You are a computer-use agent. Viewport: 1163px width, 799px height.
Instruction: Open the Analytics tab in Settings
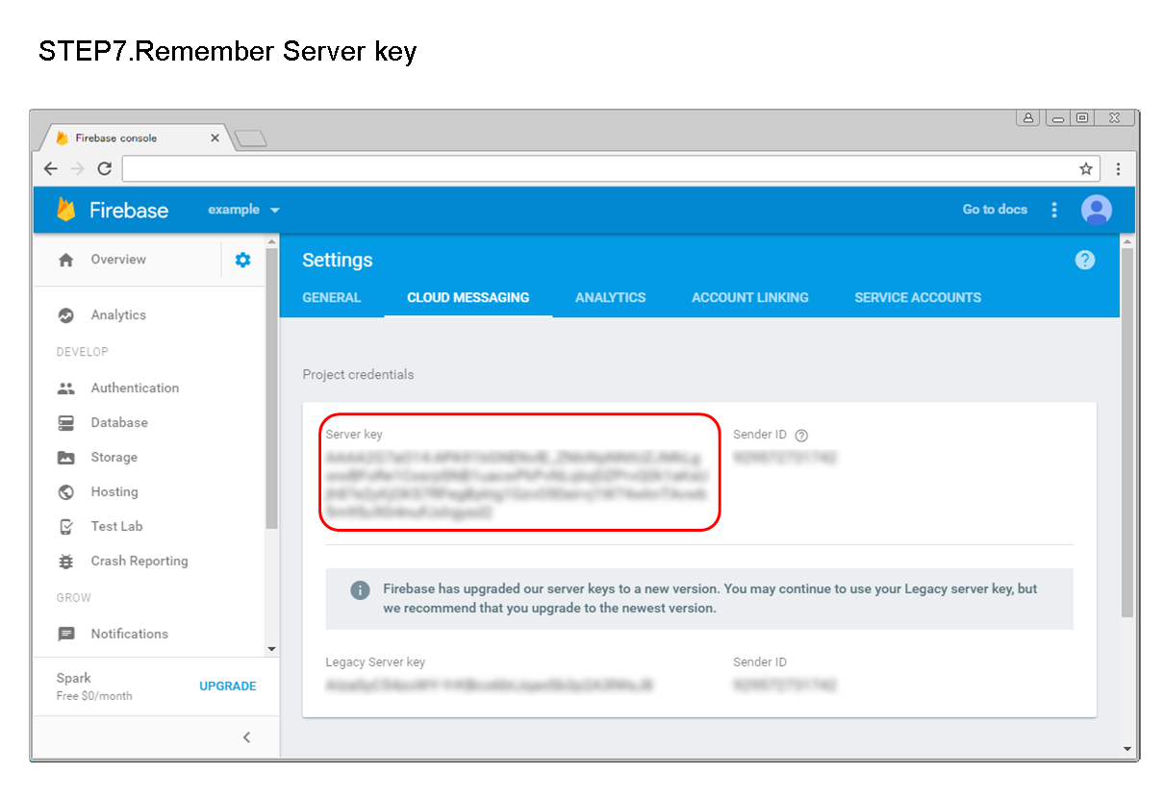610,298
